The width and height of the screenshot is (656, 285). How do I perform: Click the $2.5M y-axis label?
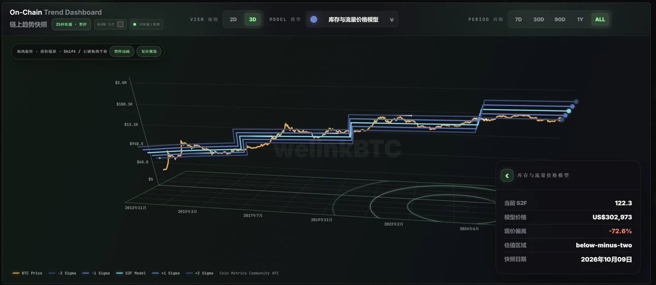(x=120, y=83)
